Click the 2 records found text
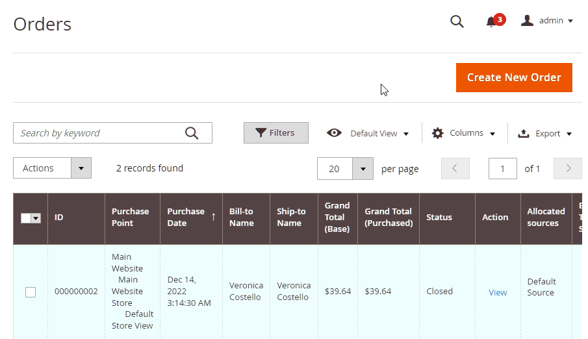The width and height of the screenshot is (588, 339). [x=149, y=168]
